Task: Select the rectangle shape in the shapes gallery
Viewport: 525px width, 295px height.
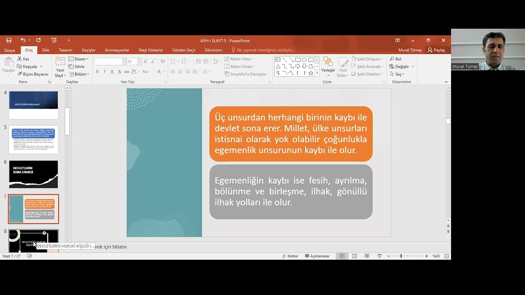Action: point(297,60)
